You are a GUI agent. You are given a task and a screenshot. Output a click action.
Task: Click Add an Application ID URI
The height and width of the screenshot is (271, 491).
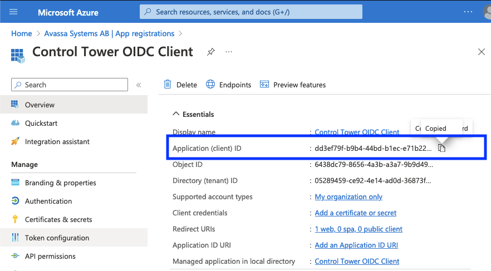pos(356,245)
